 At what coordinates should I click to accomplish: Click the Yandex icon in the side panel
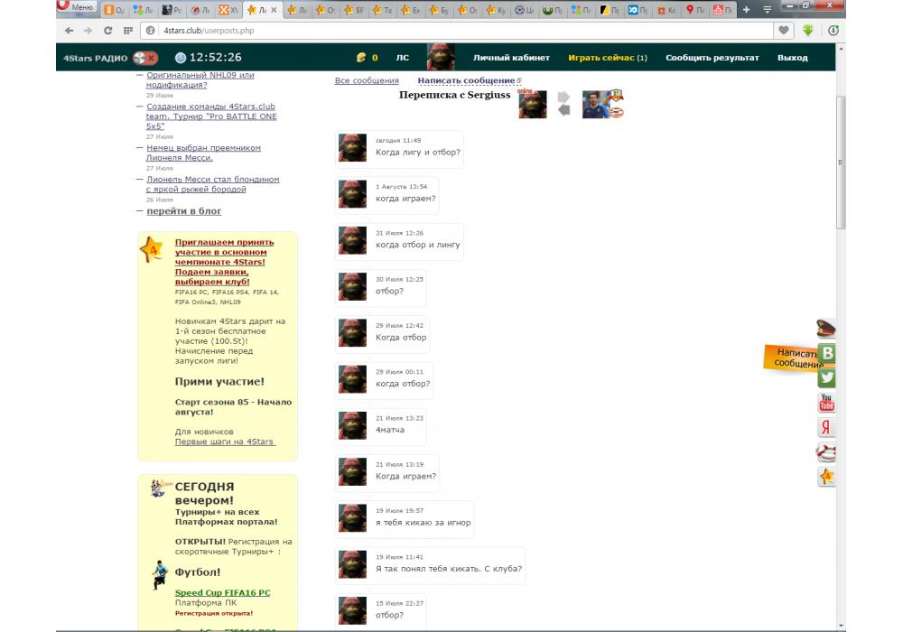(826, 427)
